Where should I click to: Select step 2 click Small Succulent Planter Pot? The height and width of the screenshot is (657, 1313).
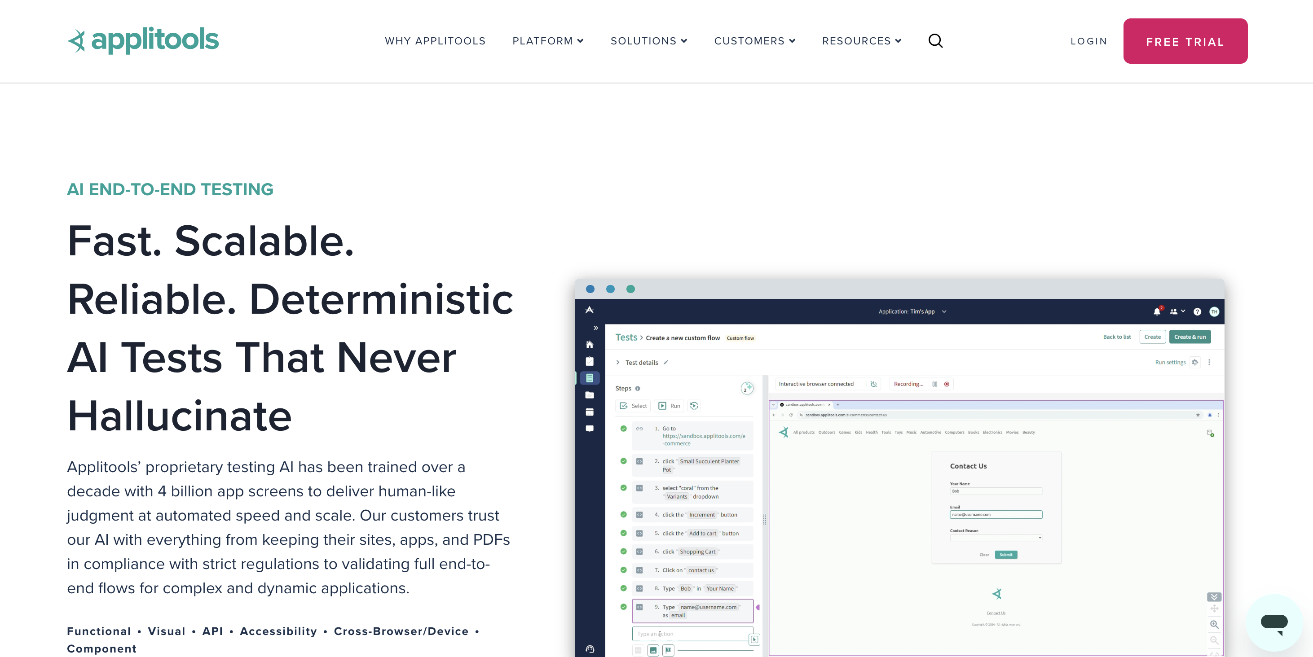tap(692, 465)
